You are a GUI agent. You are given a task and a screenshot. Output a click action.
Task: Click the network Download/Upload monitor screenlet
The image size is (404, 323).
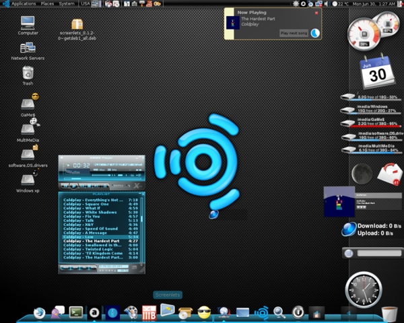(x=371, y=229)
